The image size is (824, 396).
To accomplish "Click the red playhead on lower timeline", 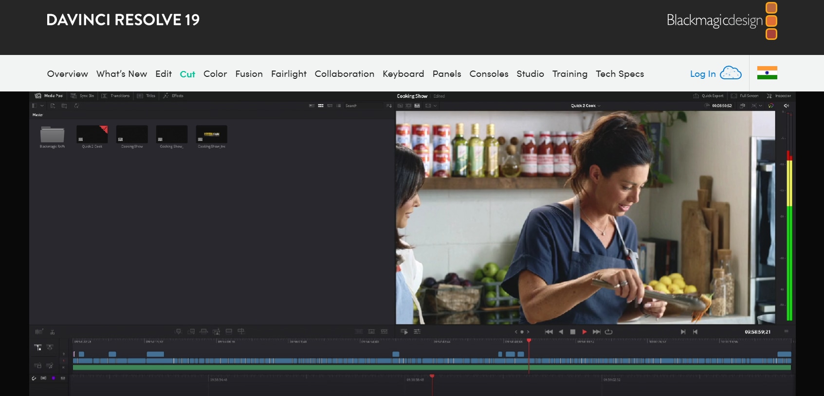I will [x=432, y=377].
